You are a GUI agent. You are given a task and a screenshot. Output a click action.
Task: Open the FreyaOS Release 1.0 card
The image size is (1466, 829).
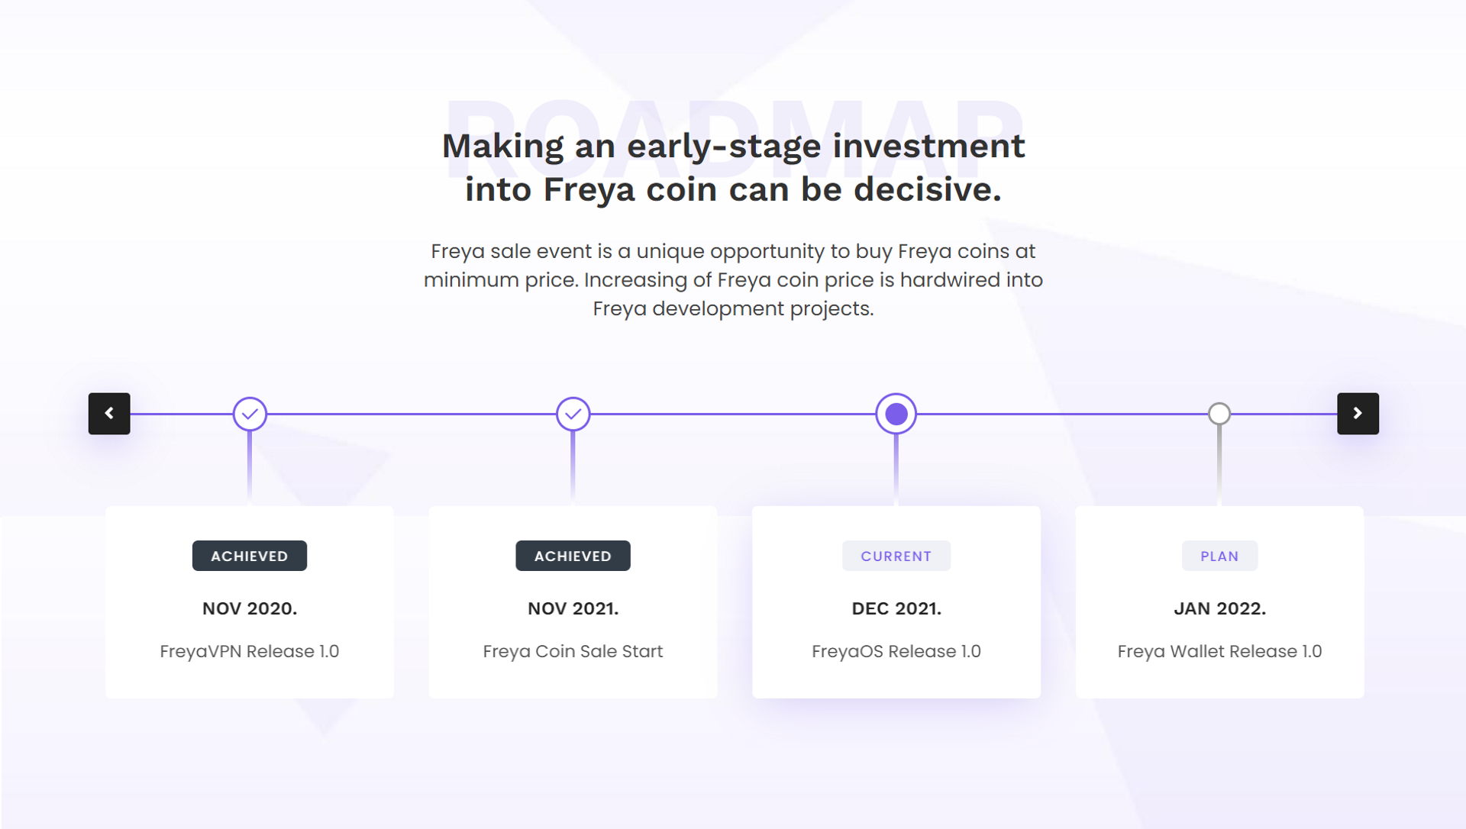point(896,602)
